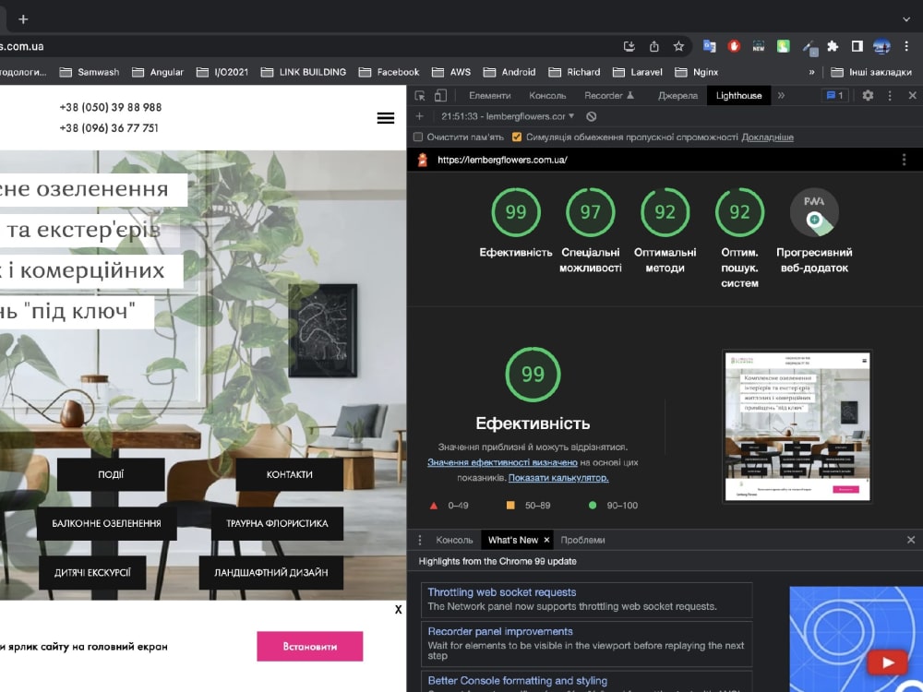Toggle the browser side panel icon
Image resolution: width=923 pixels, height=692 pixels.
point(857,46)
